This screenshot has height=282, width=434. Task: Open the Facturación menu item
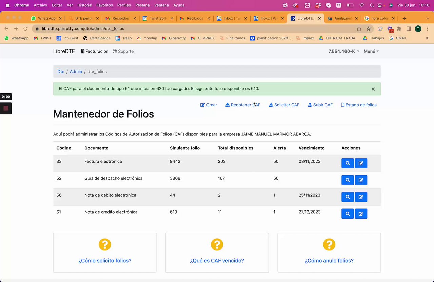[x=95, y=51]
